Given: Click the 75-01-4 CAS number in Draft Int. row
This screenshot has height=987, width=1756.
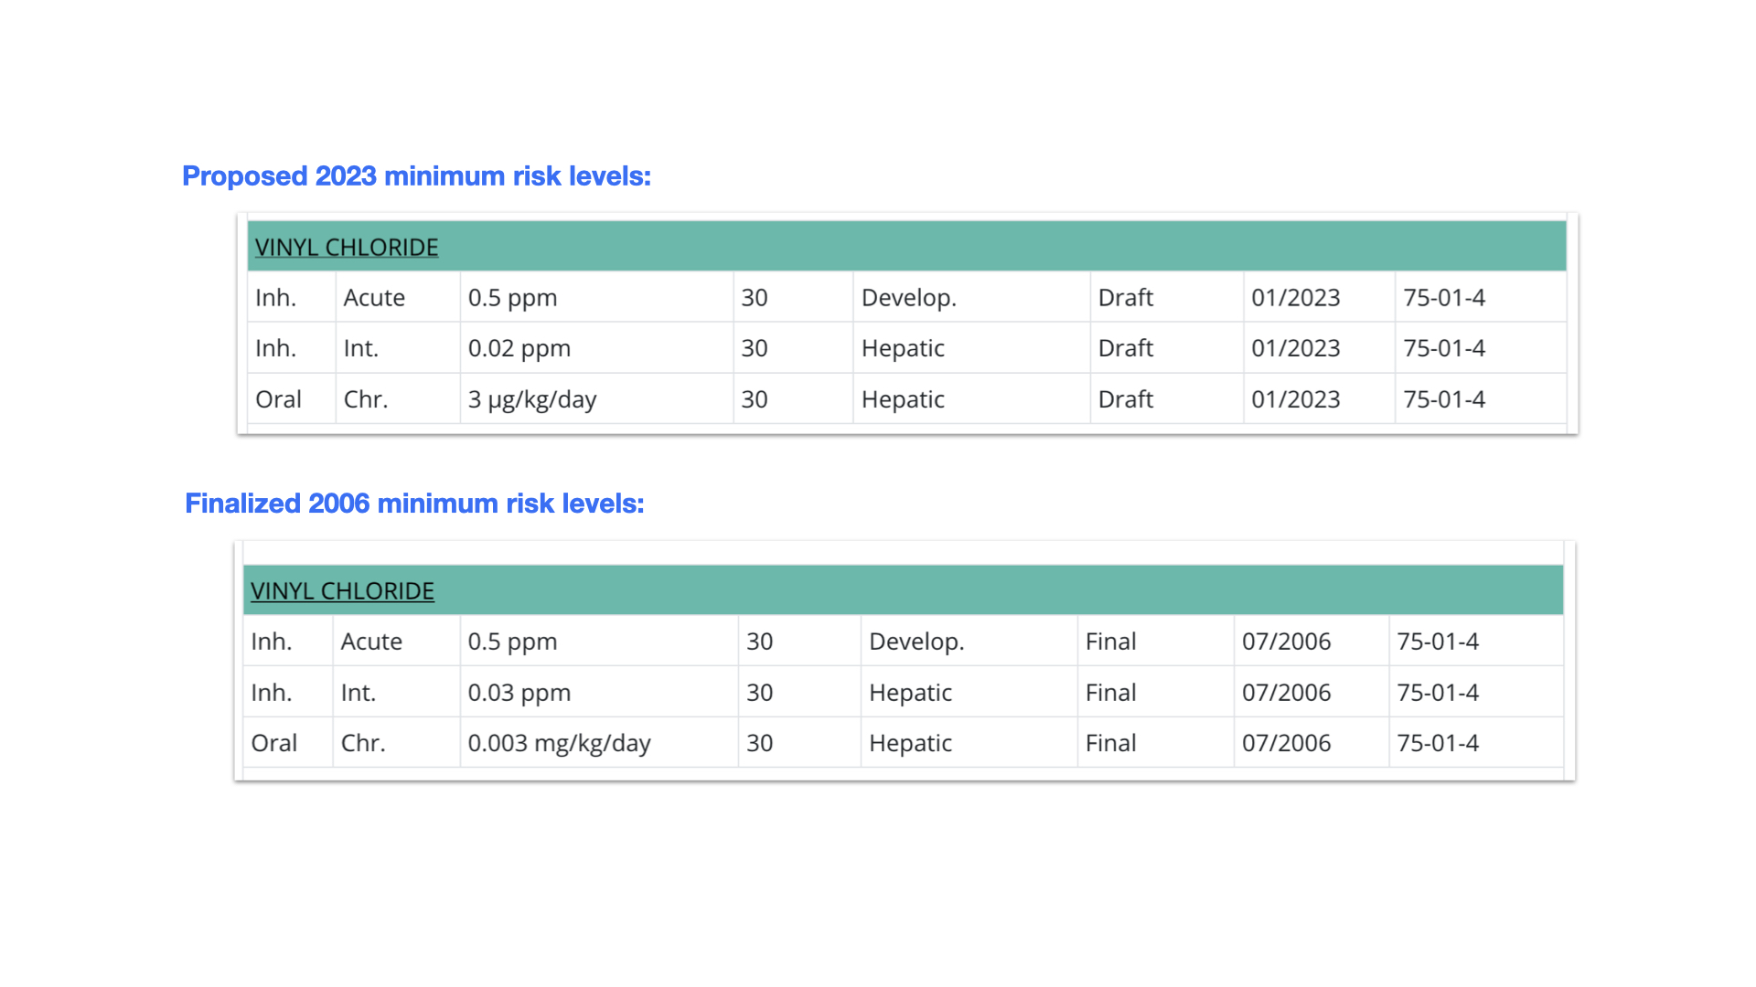Looking at the screenshot, I should click(1444, 348).
